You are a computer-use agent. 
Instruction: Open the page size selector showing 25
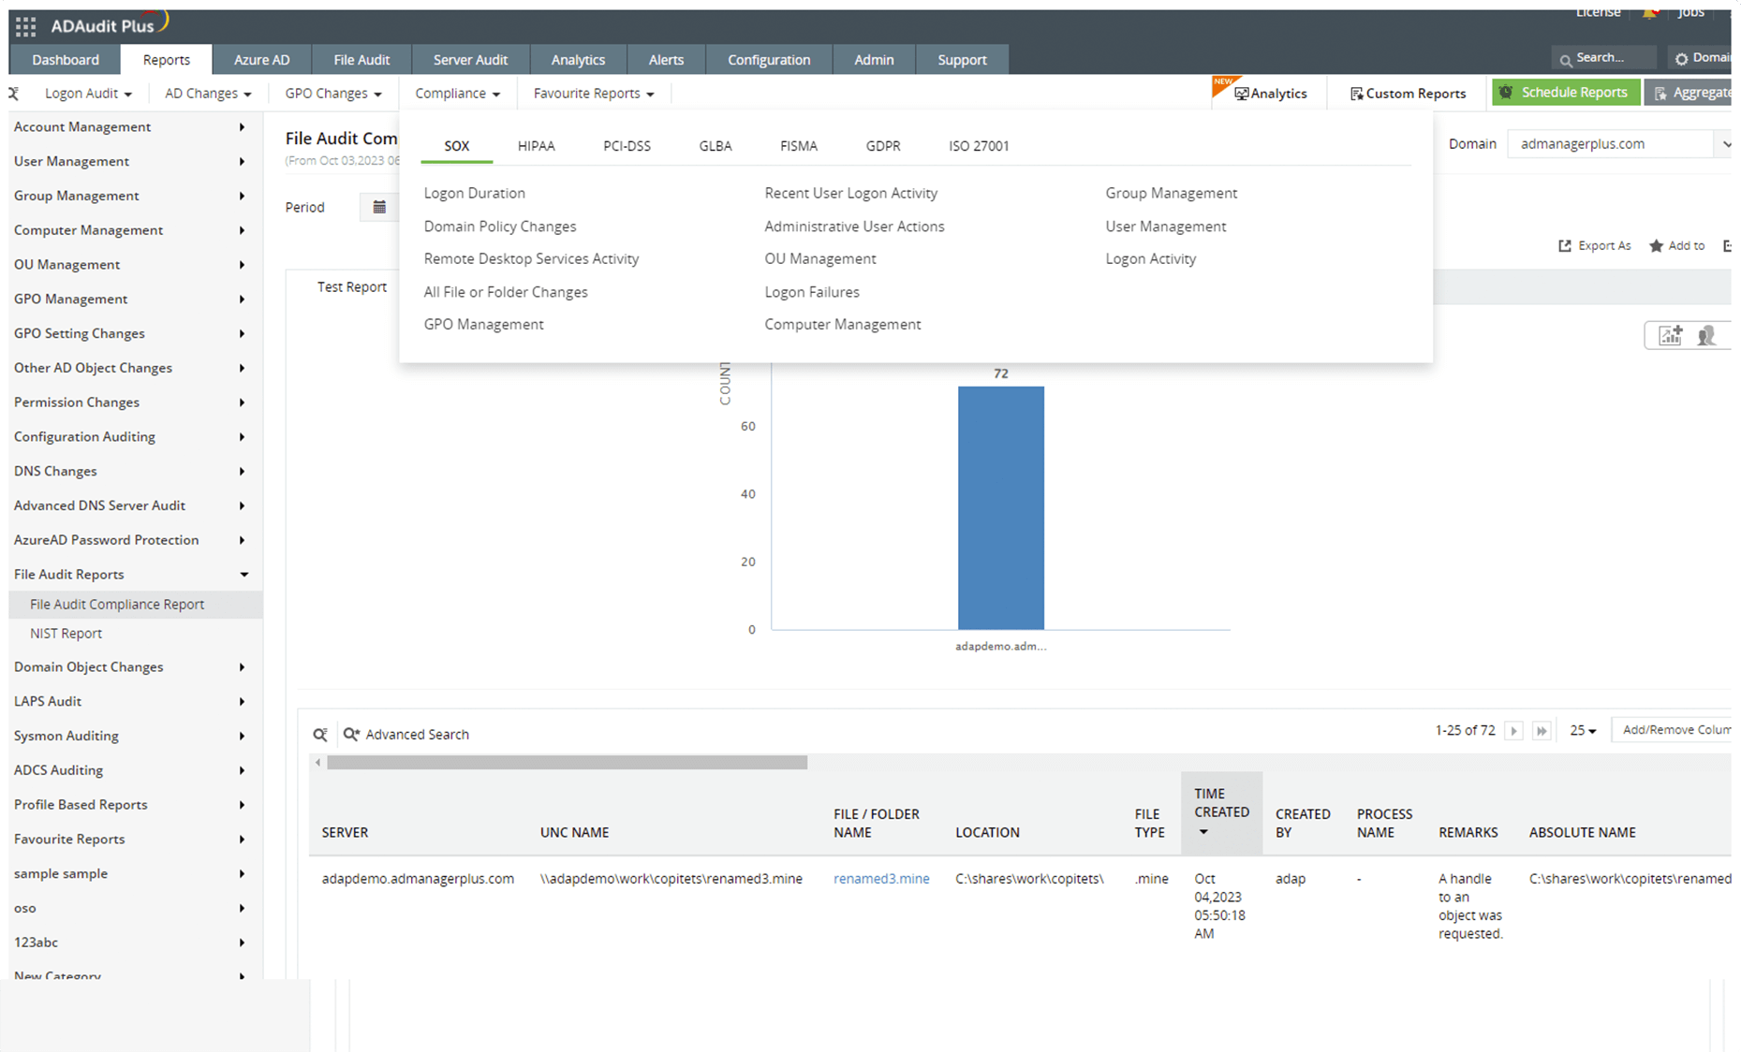[x=1582, y=730]
